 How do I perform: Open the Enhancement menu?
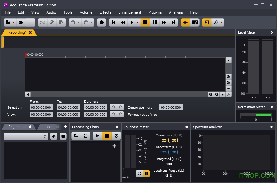pyautogui.click(x=130, y=12)
